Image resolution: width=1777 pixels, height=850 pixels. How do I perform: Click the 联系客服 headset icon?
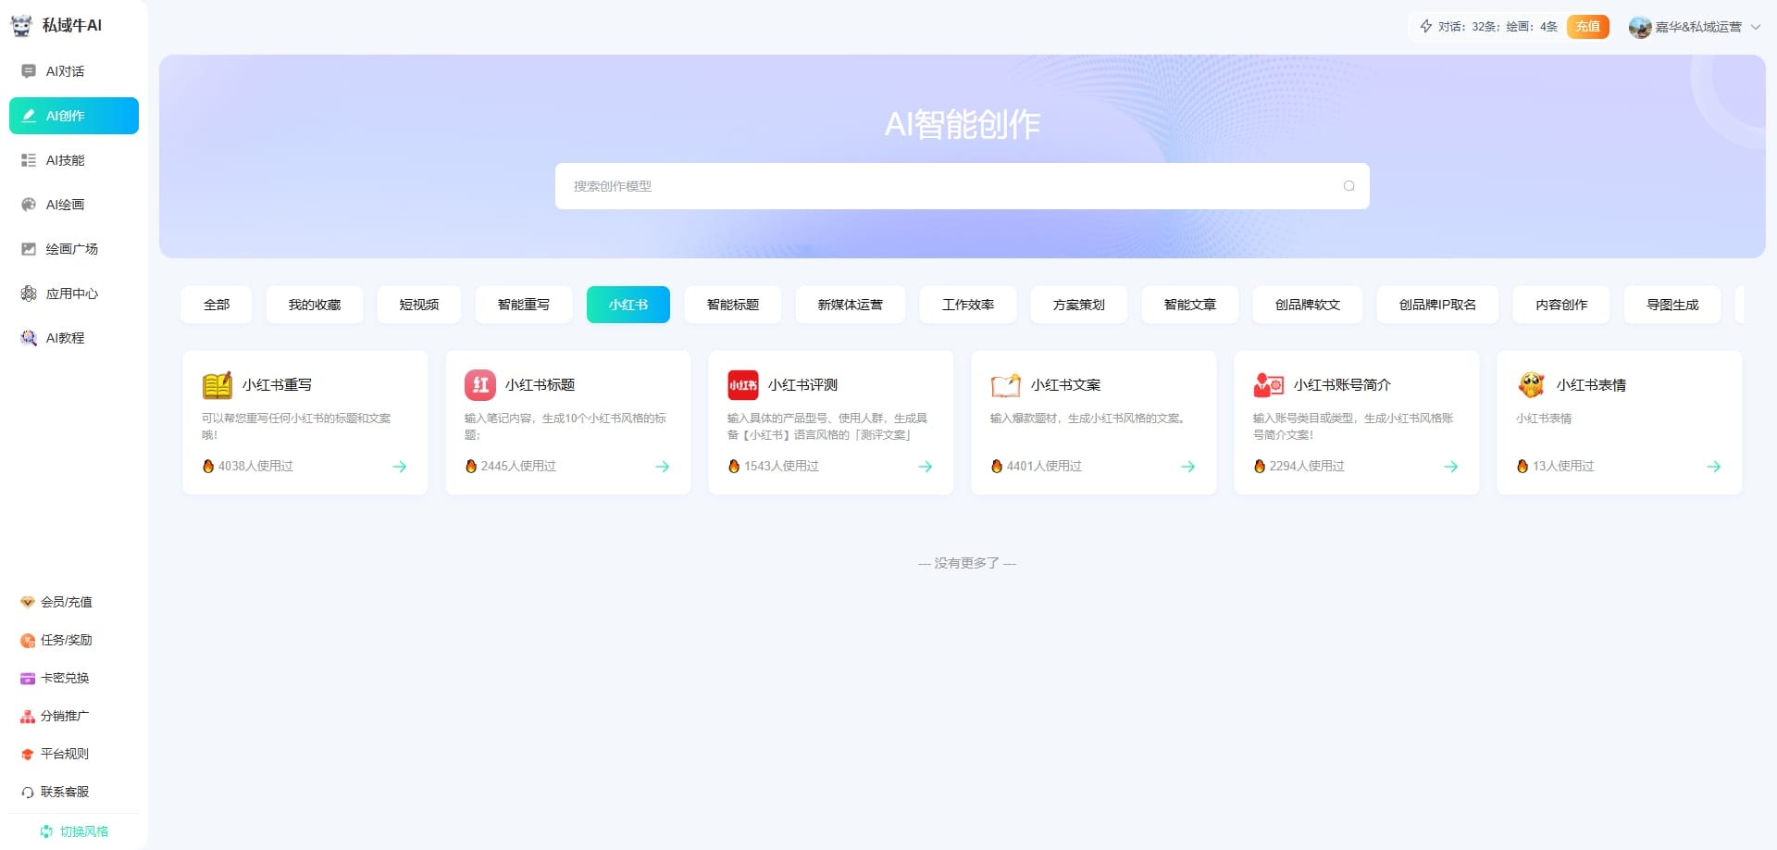tap(28, 792)
